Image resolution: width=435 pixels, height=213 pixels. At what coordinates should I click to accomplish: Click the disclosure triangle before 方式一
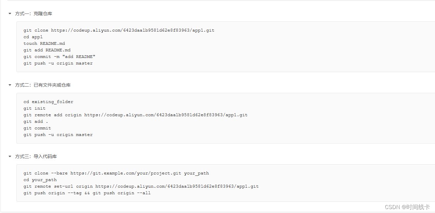point(10,13)
